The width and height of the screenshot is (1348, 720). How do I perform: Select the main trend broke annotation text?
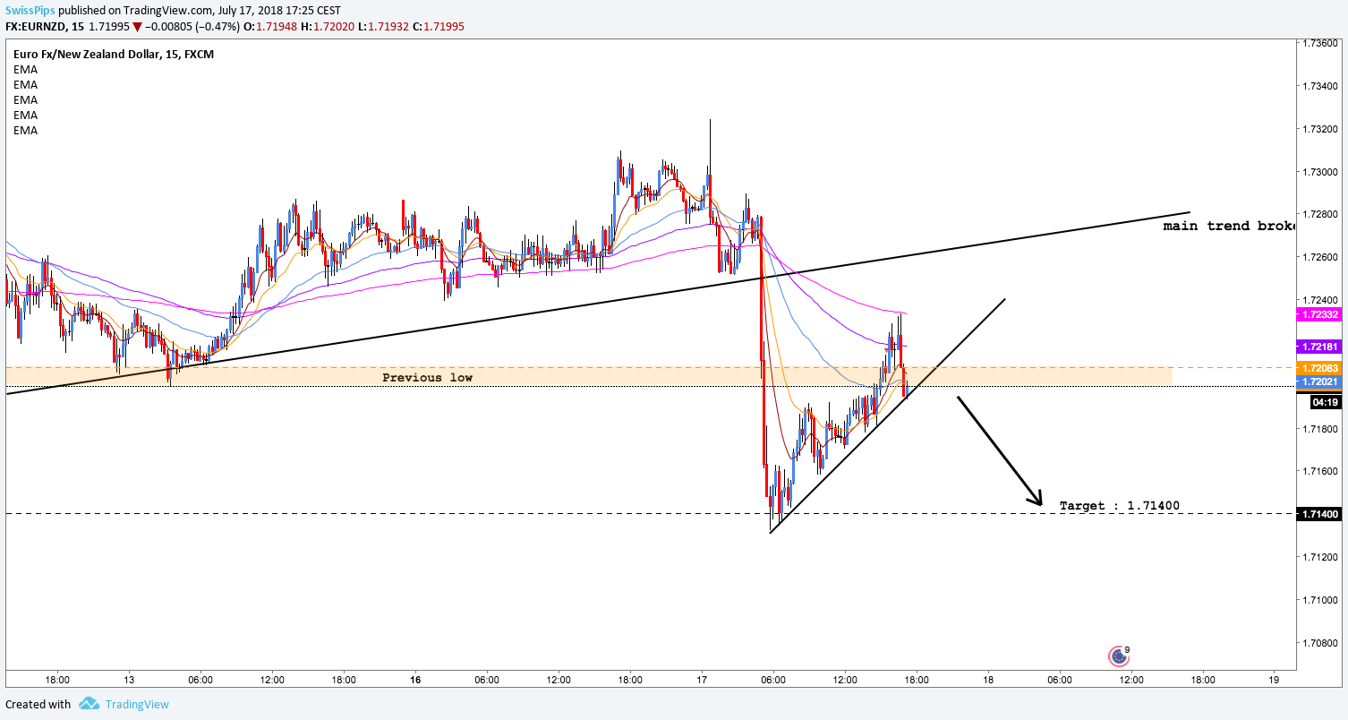(1228, 226)
